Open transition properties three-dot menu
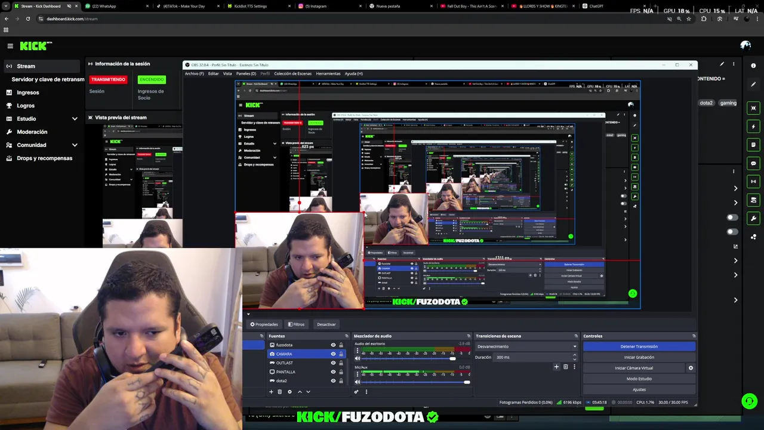 574,367
